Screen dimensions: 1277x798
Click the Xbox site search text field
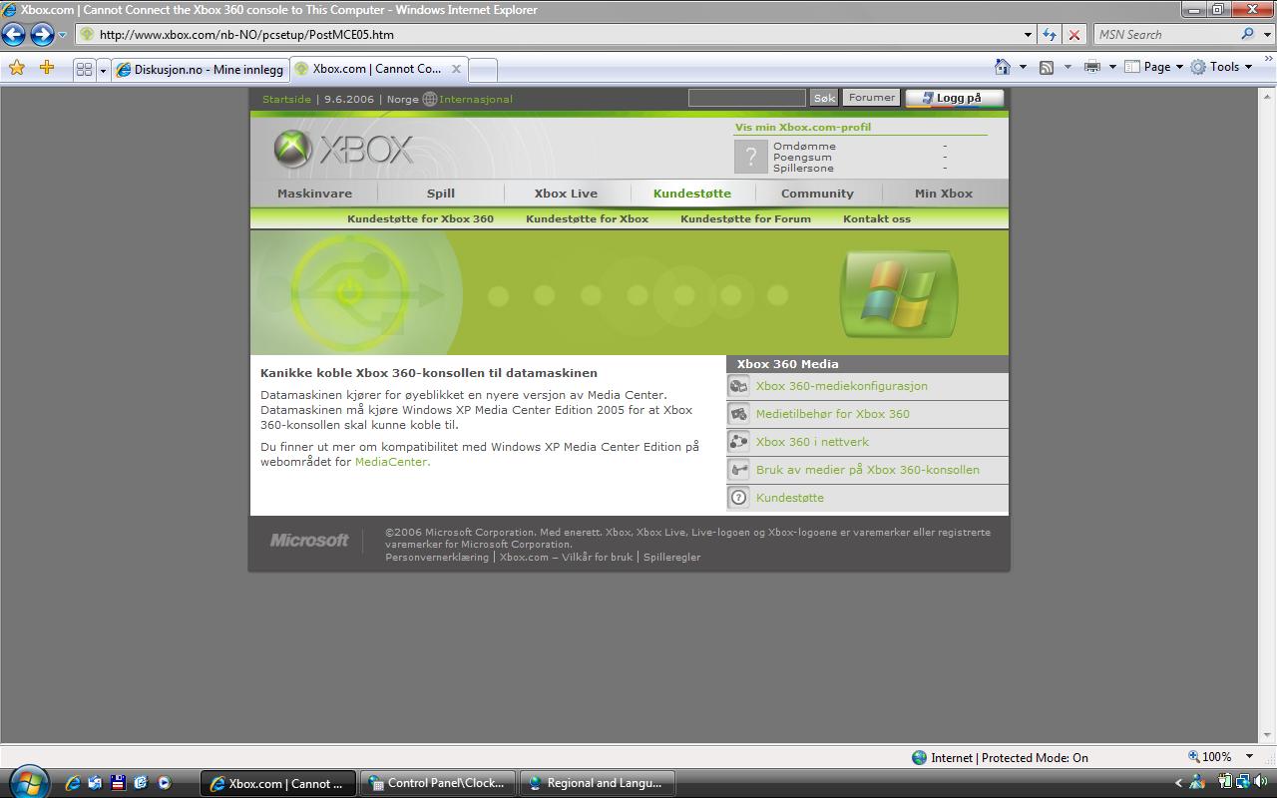(x=746, y=98)
